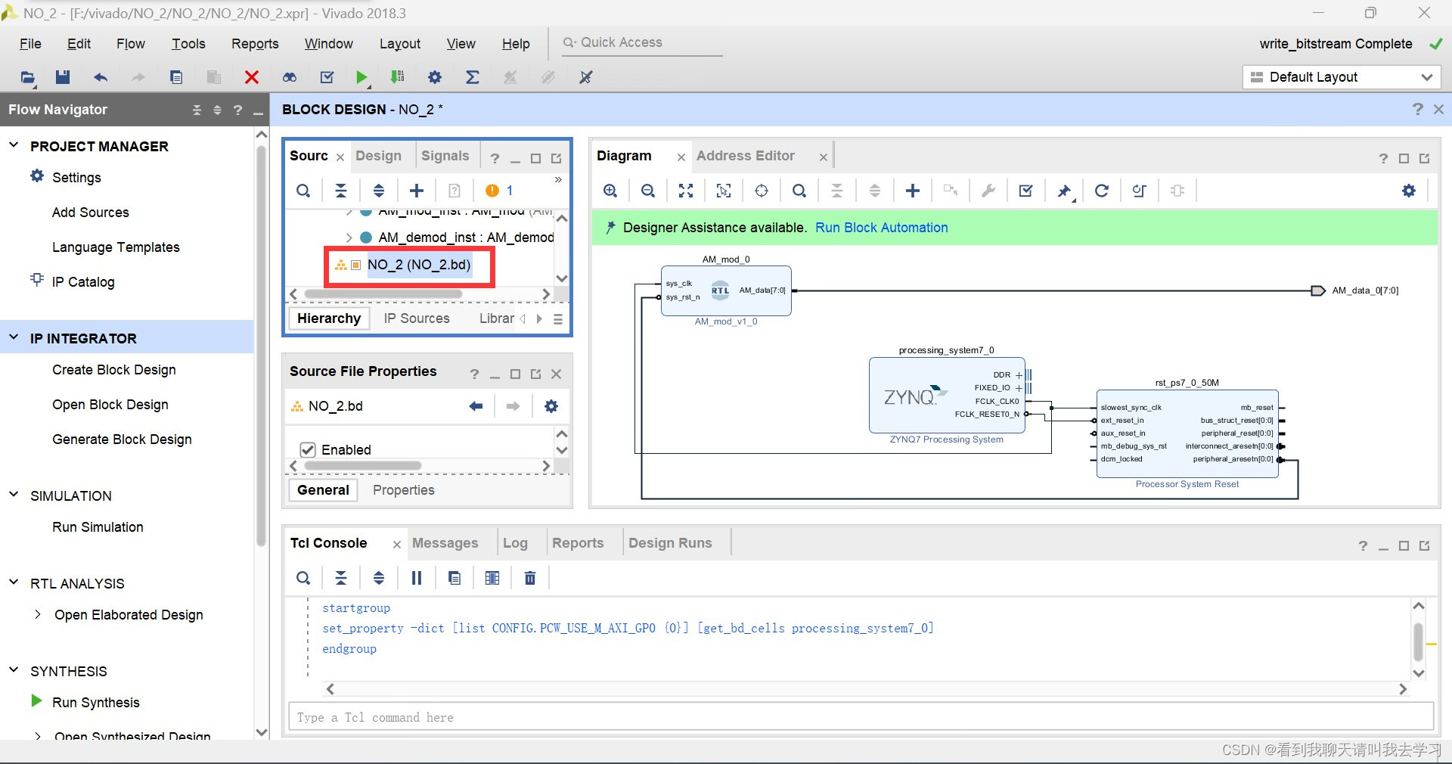Add sources with plus icon
This screenshot has width=1452, height=764.
click(x=417, y=191)
